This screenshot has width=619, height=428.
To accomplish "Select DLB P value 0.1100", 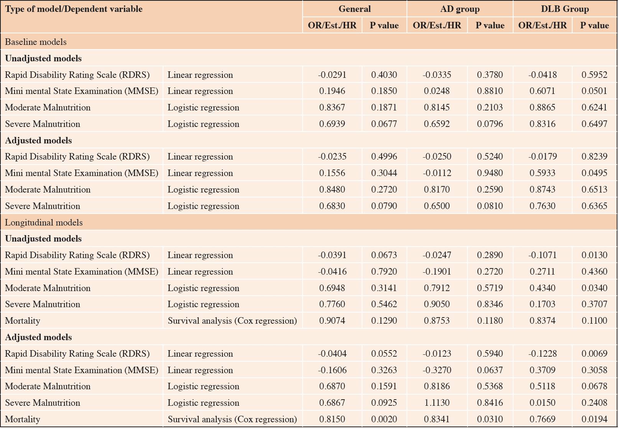I will tap(594, 321).
